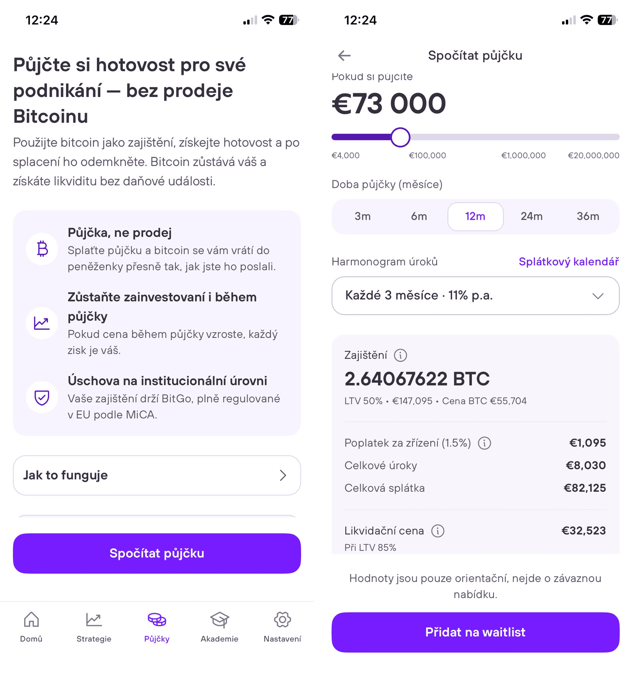Open Strategie chart icon in bottom bar
This screenshot has width=630, height=680.
94,619
